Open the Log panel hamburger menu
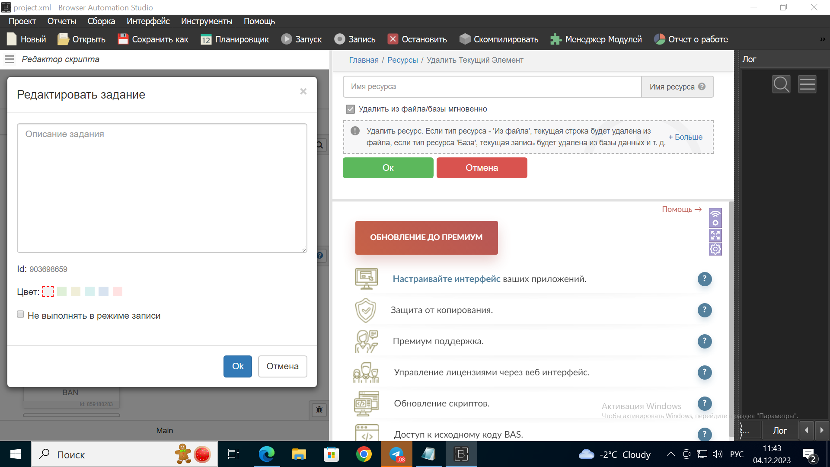 807,84
